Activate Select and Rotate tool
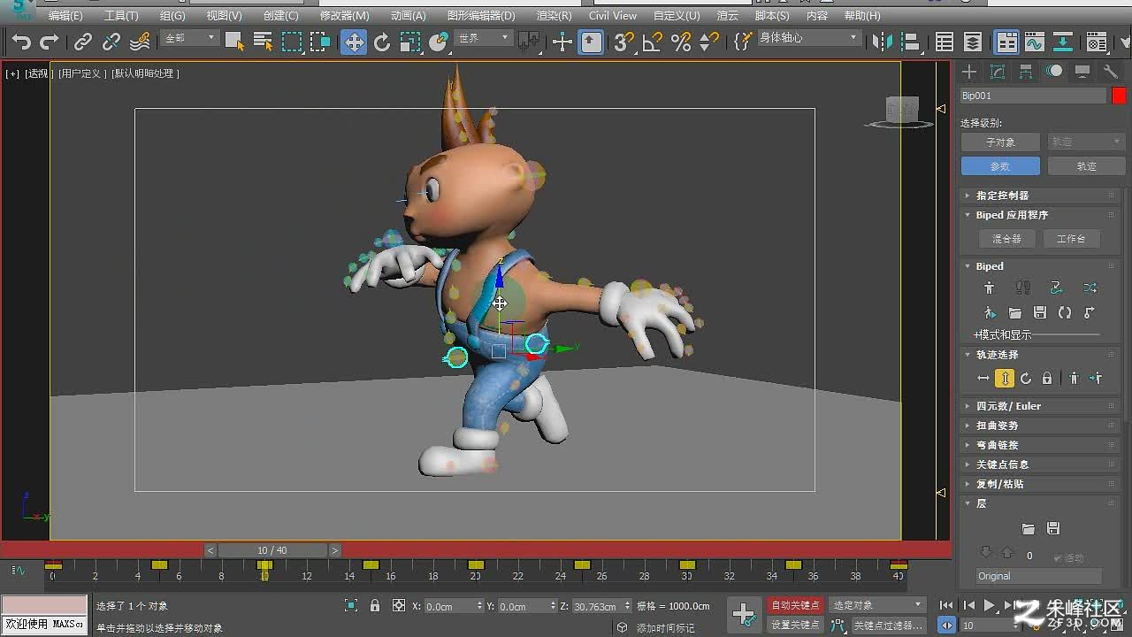 (x=382, y=42)
